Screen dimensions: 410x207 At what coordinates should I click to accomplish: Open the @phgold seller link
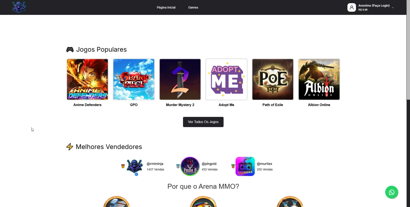tap(209, 164)
